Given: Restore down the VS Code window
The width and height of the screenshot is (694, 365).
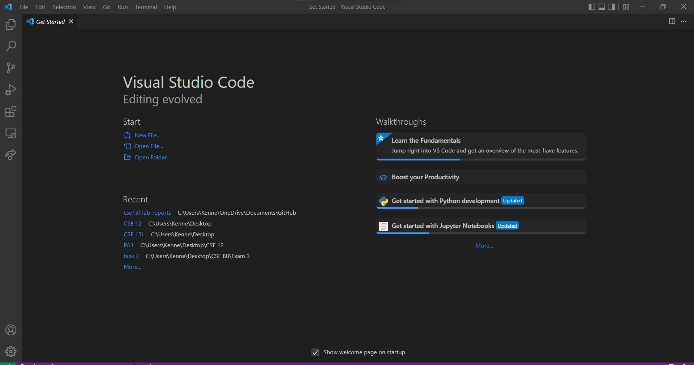Looking at the screenshot, I should (x=663, y=7).
